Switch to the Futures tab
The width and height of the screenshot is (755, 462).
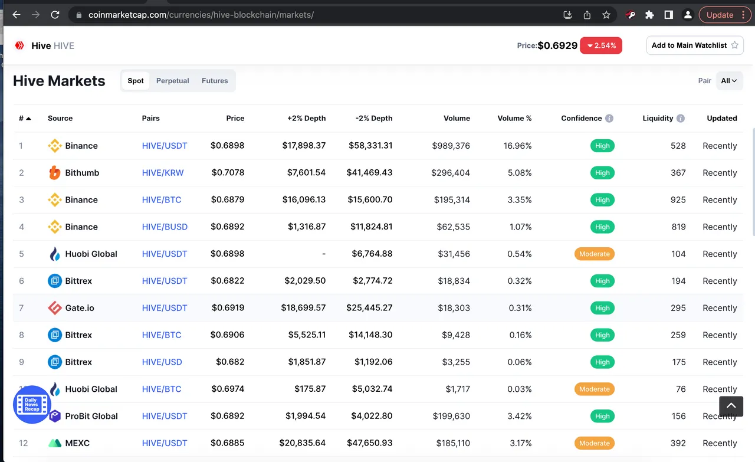click(x=215, y=81)
